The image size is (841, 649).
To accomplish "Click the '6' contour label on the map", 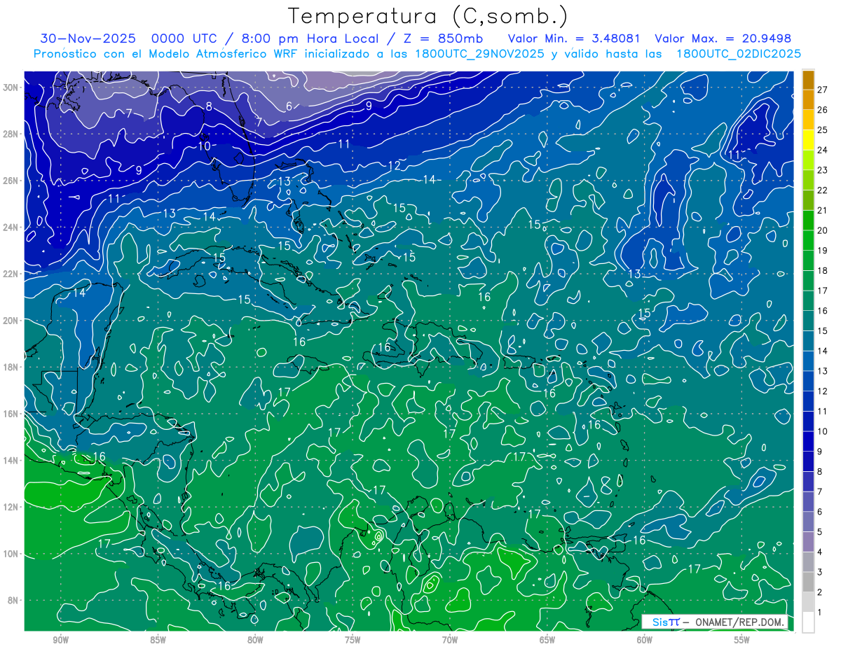I will tap(289, 107).
